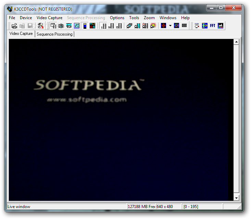Click the red crosshair reticle icon
Image resolution: width=251 pixels, height=219 pixels.
163,26
